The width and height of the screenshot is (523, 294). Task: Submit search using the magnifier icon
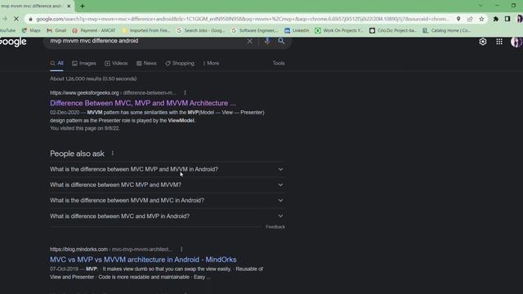tap(281, 41)
